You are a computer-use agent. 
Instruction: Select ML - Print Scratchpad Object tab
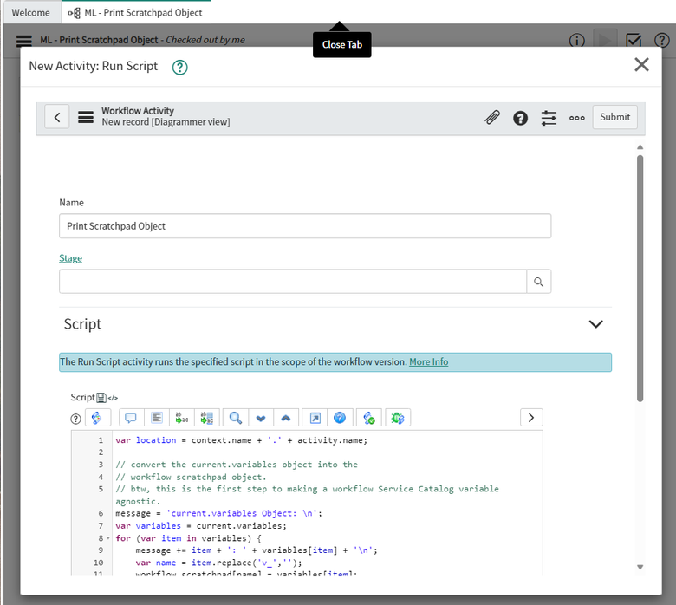click(136, 12)
